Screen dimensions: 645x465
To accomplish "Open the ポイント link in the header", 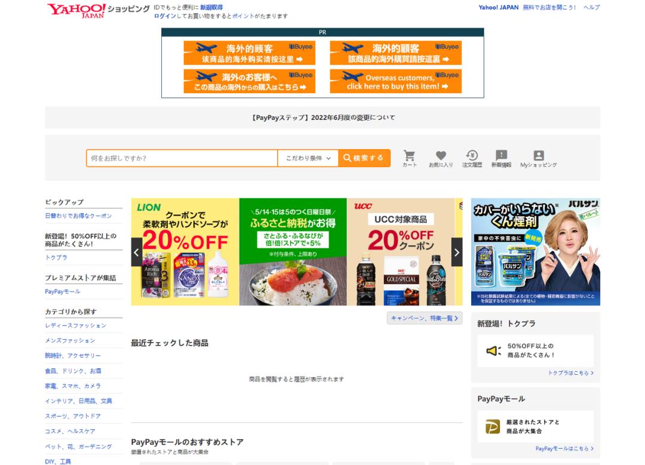I will tap(243, 16).
